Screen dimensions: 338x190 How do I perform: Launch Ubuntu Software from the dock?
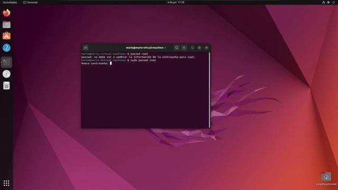click(x=6, y=36)
